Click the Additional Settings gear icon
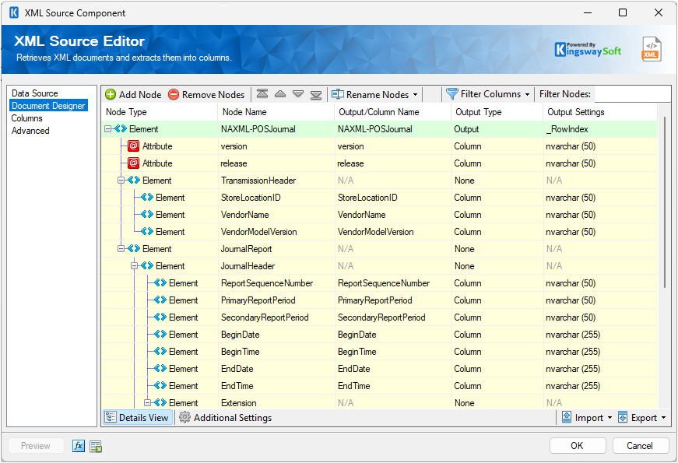 (184, 417)
